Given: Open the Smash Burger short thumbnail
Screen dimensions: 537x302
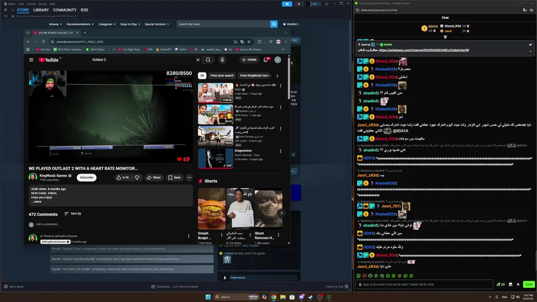Looking at the screenshot, I should tap(211, 208).
